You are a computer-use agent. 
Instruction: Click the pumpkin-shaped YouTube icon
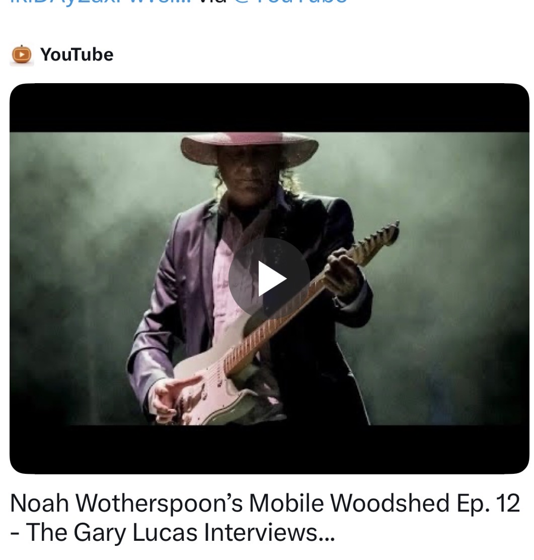click(22, 55)
